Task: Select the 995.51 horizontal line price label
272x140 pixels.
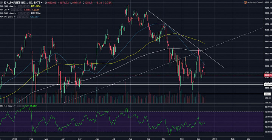Action: pos(267,94)
